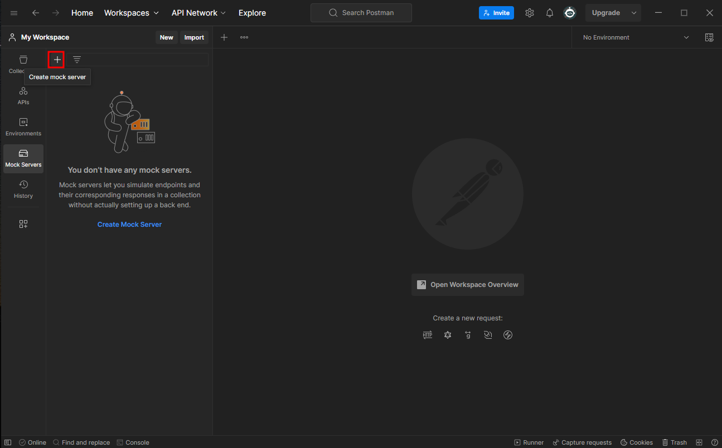Screen dimensions: 722x448
Task: Start Capture requests
Action: pyautogui.click(x=582, y=442)
